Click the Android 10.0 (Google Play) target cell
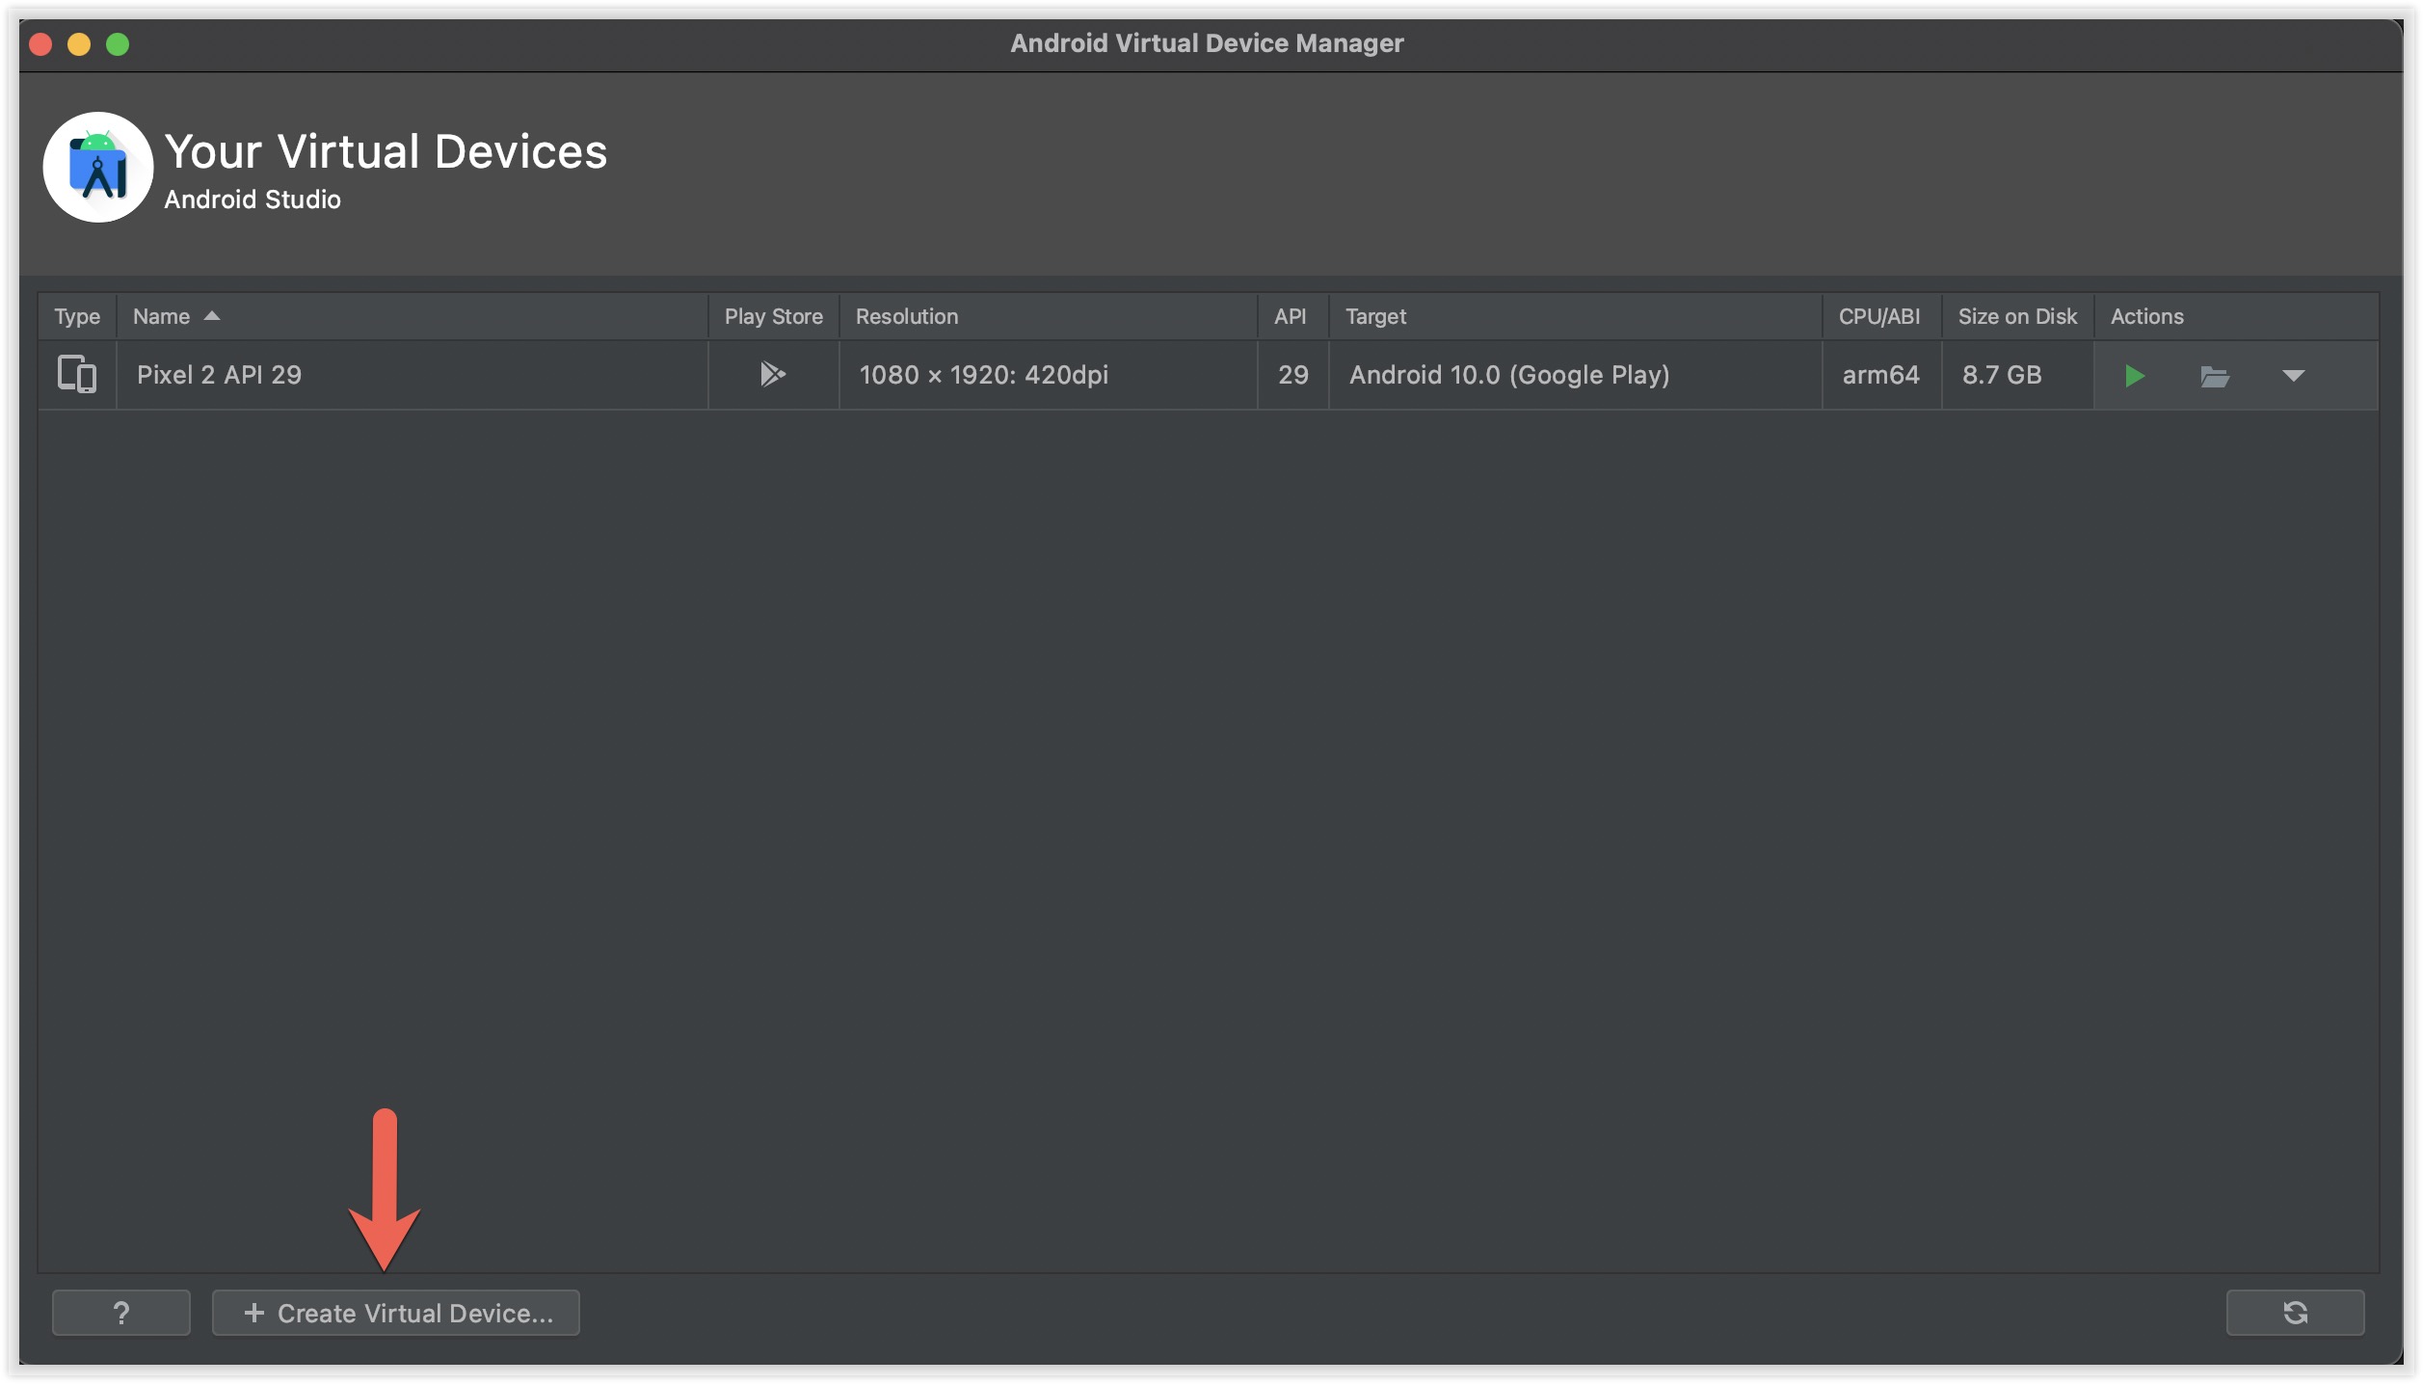Screen dimensions: 2423x1384 pyautogui.click(x=1508, y=374)
